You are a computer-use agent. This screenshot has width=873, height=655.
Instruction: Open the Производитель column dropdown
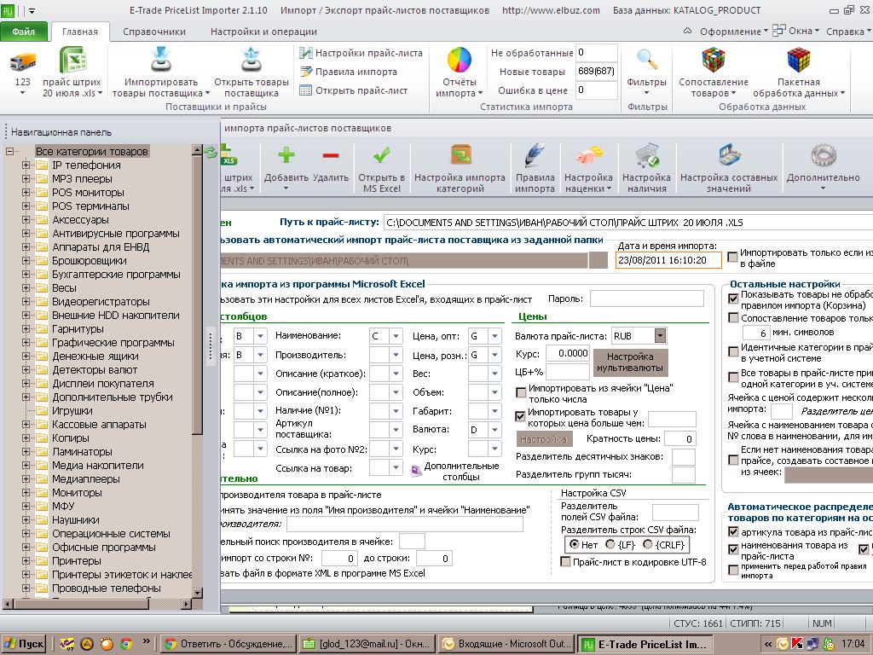(396, 355)
